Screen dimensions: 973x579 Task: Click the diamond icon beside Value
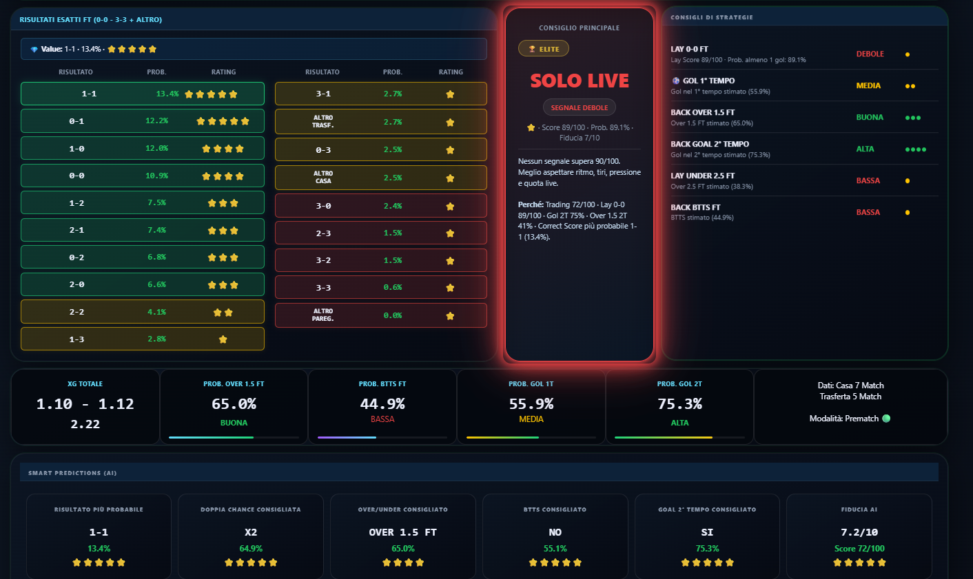pos(34,50)
